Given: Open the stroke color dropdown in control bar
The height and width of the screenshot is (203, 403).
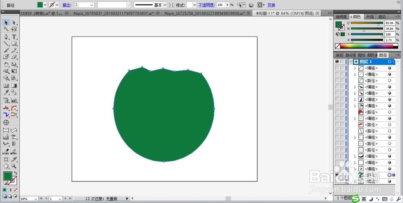Looking at the screenshot, I should point(57,5).
